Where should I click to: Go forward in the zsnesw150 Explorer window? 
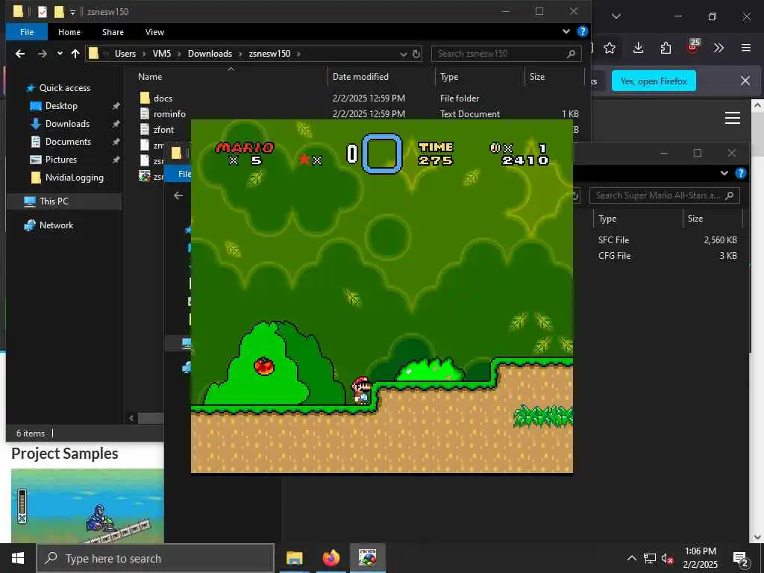[x=43, y=54]
